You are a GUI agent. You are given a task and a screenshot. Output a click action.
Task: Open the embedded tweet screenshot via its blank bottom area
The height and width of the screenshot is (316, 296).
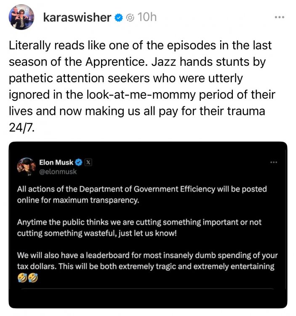[148, 298]
